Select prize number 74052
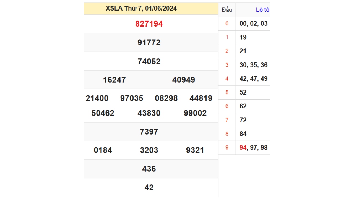This screenshot has width=354, height=199. click(x=149, y=61)
